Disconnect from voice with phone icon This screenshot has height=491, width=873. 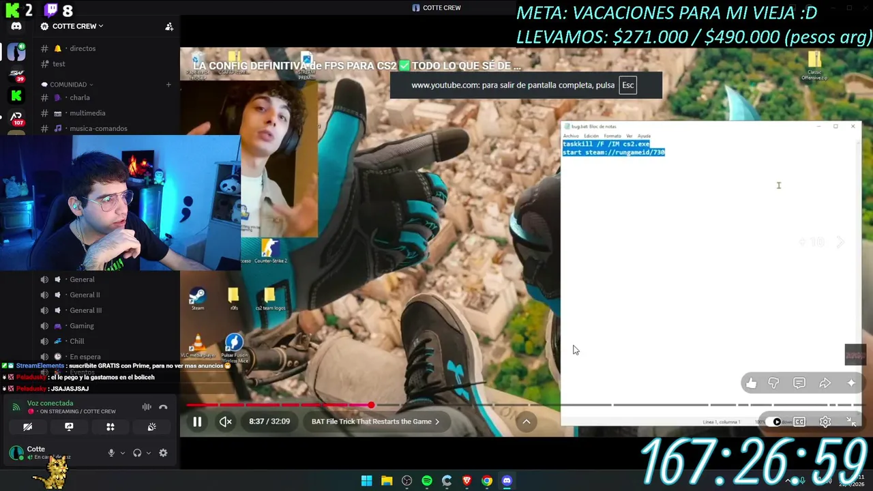tap(163, 407)
